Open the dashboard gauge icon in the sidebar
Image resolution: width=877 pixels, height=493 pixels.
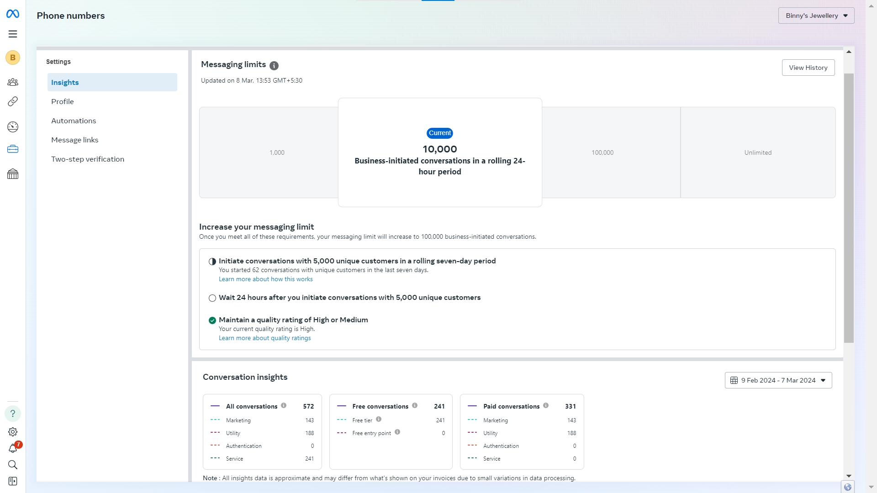(x=13, y=127)
